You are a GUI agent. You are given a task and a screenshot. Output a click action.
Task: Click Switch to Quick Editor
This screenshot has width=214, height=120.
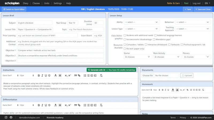(14, 9)
